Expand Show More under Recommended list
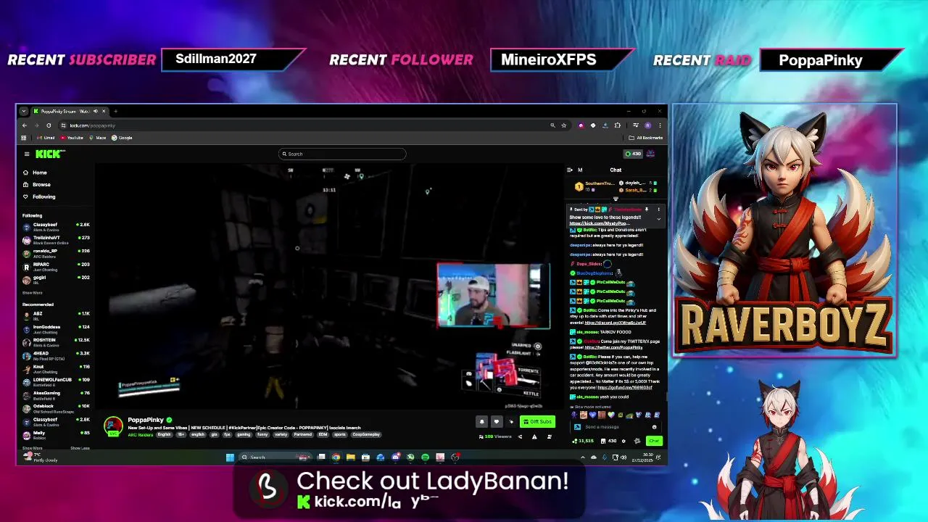Screen dimensions: 928x522 click(32, 448)
